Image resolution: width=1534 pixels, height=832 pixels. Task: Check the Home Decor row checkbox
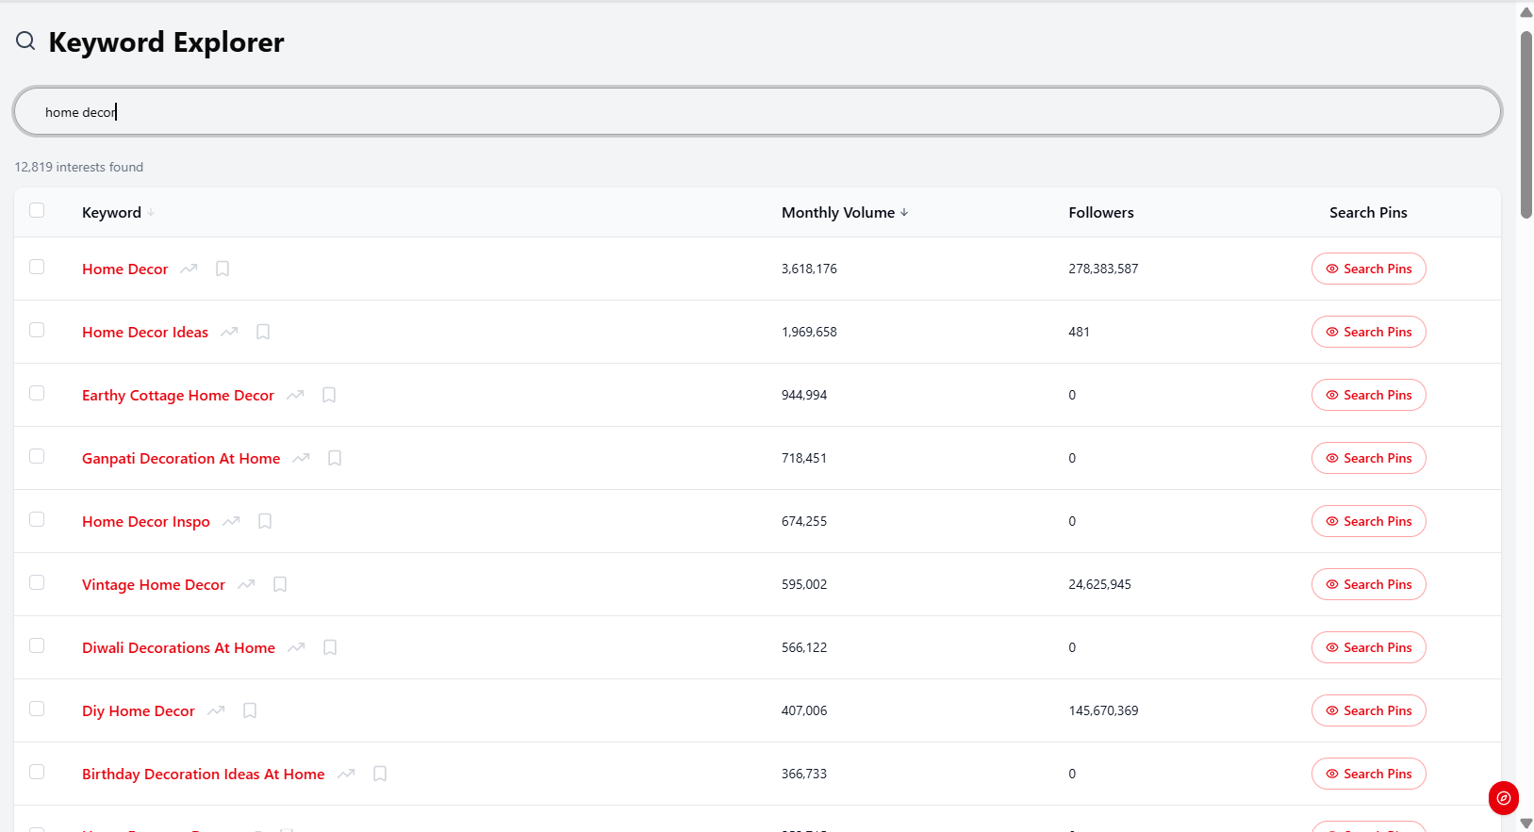pos(37,267)
